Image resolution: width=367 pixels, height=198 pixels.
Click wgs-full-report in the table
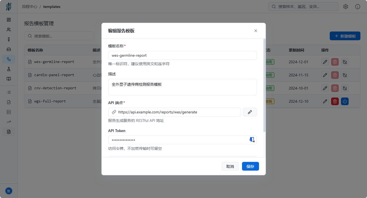click(50, 101)
